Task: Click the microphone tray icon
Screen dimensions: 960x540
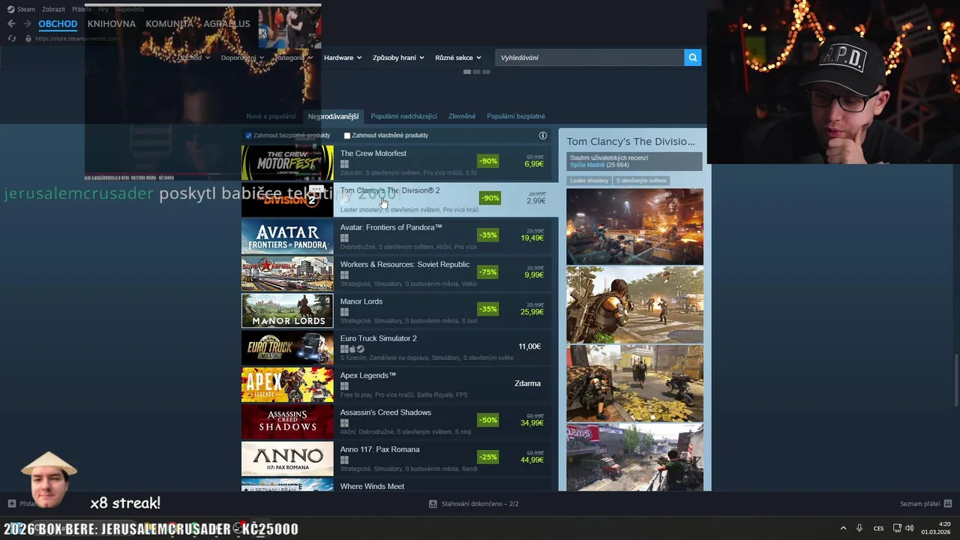Action: [859, 528]
